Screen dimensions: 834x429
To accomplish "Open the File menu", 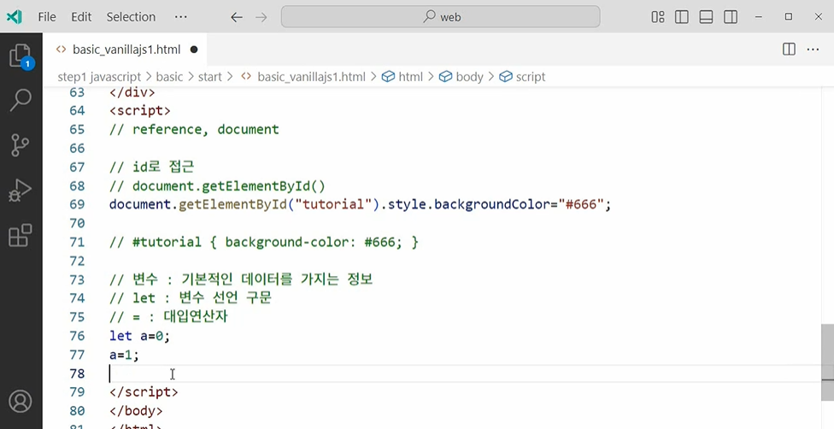I will [x=47, y=17].
